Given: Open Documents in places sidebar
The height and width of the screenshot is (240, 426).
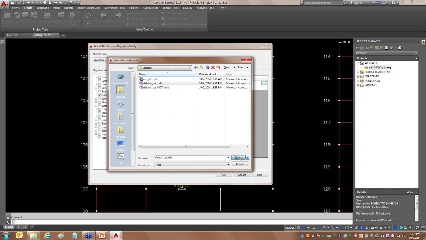Looking at the screenshot, I should 120,119.
